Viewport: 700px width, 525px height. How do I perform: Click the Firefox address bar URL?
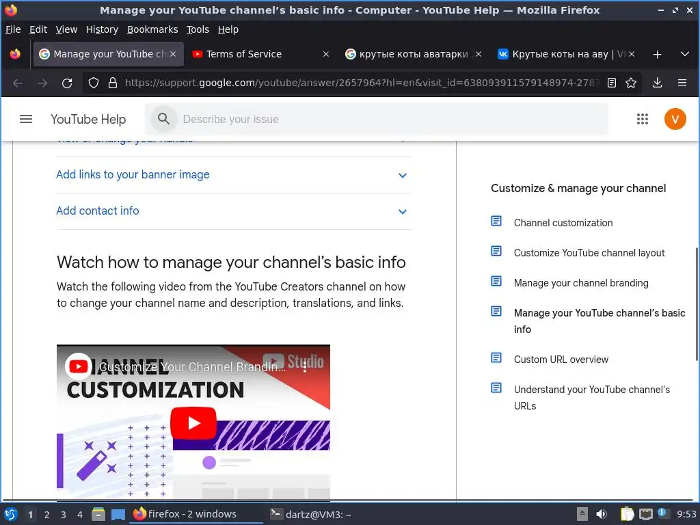[362, 83]
